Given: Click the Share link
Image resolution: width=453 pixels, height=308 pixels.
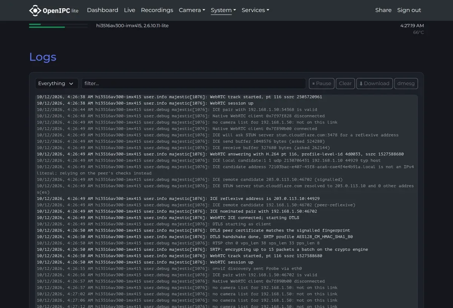Looking at the screenshot, I should click(x=383, y=10).
